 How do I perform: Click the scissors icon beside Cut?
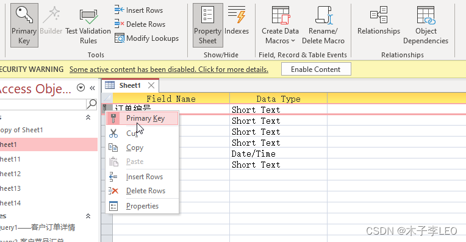(x=113, y=133)
